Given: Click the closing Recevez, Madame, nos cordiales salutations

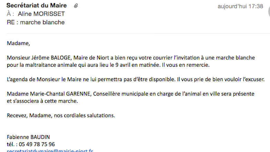Looking at the screenshot, I should click(61, 115).
